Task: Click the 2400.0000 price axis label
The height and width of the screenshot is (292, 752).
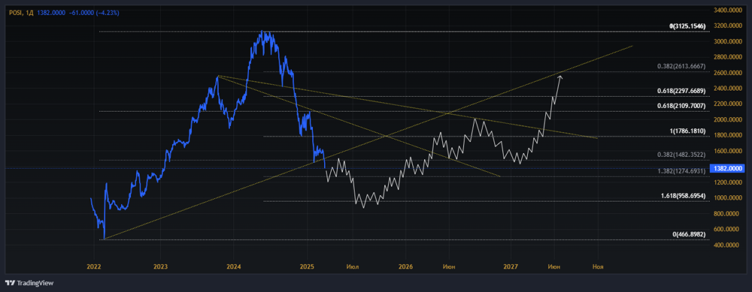Action: point(729,89)
